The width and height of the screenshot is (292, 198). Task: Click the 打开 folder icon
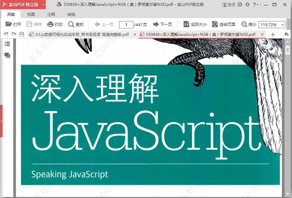pos(9,24)
